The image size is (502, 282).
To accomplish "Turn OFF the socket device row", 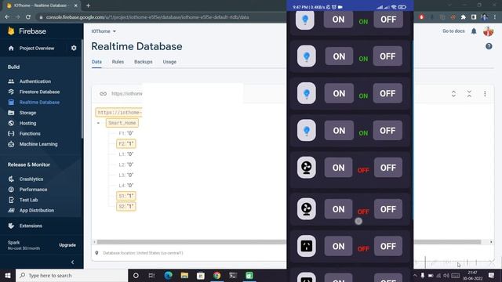I will (388, 246).
